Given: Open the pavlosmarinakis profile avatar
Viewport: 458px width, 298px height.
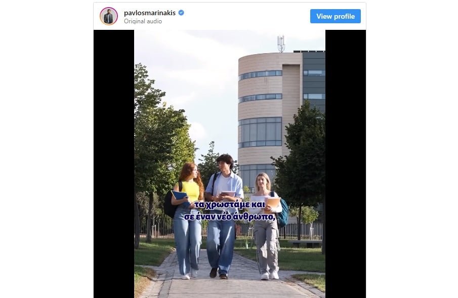Looking at the screenshot, I should click(x=109, y=16).
